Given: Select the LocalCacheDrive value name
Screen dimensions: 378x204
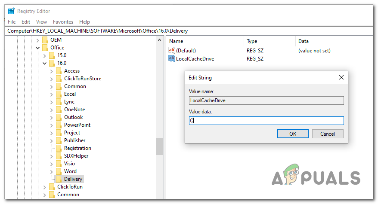Looking at the screenshot, I should tap(195, 59).
